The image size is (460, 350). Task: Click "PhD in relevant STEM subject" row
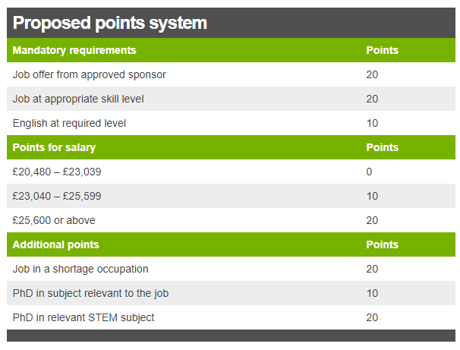83,317
